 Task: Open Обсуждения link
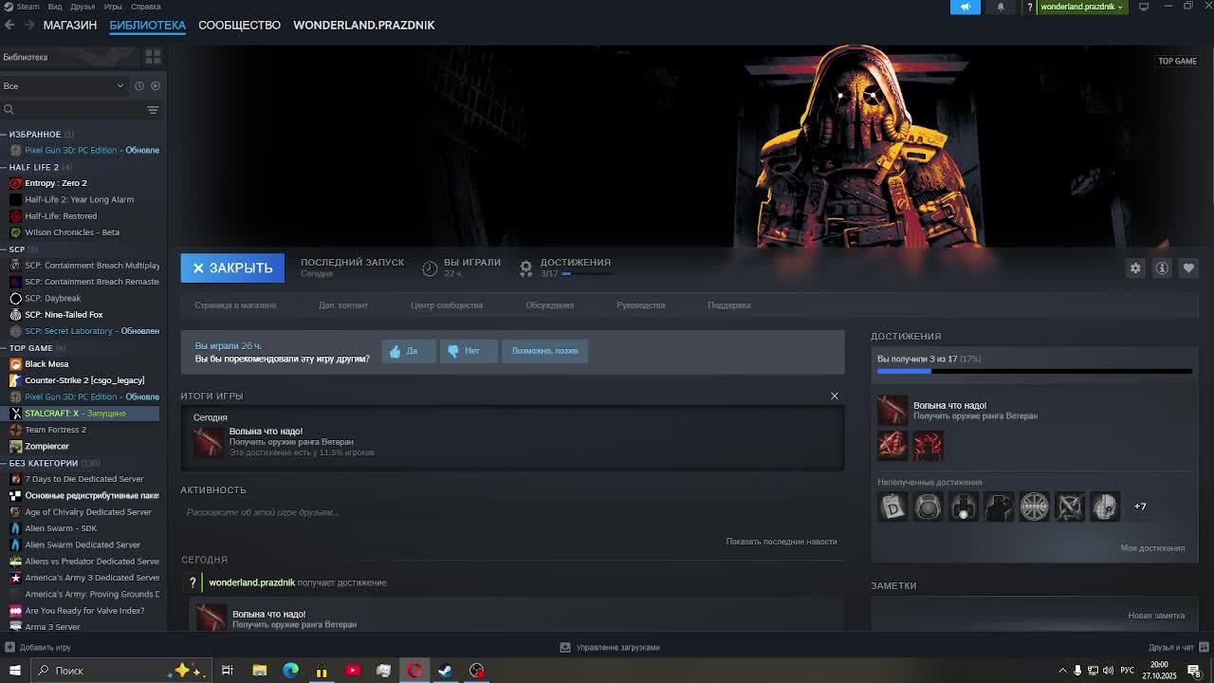point(550,305)
